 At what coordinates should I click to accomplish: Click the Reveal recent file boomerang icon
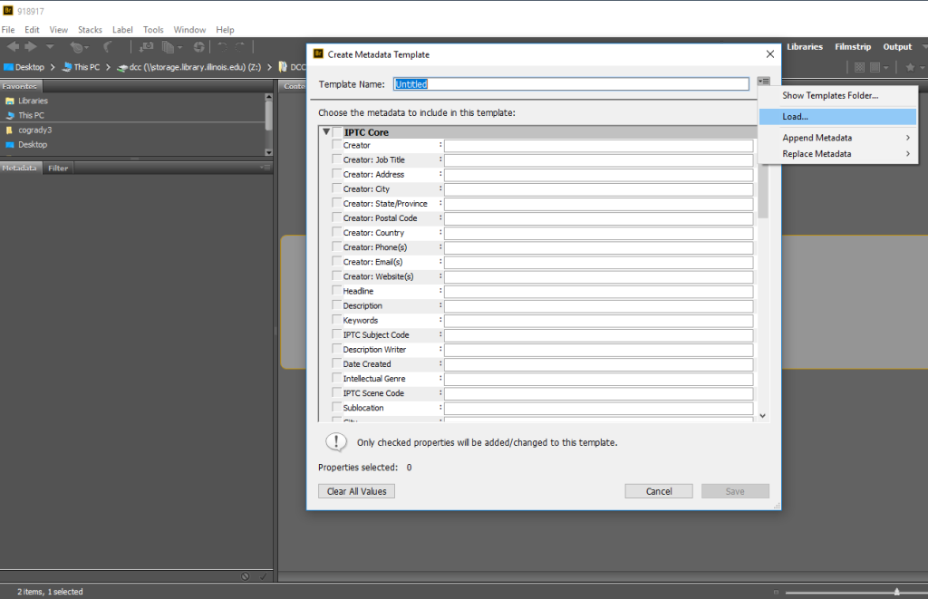(107, 47)
